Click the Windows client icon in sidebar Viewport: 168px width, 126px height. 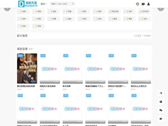[x=161, y=102]
